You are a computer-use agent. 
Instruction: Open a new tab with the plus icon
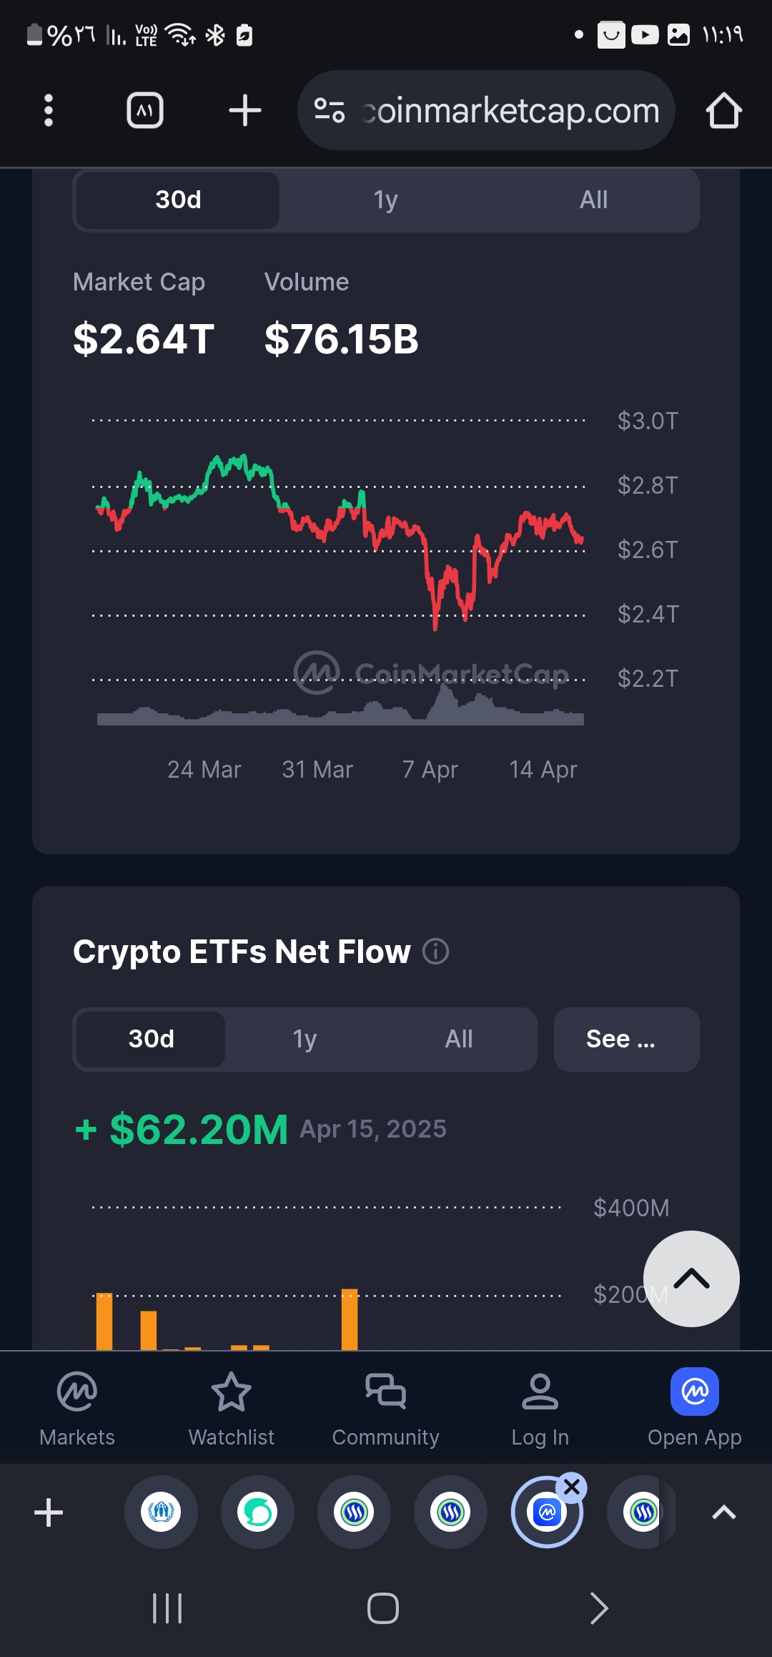(244, 111)
